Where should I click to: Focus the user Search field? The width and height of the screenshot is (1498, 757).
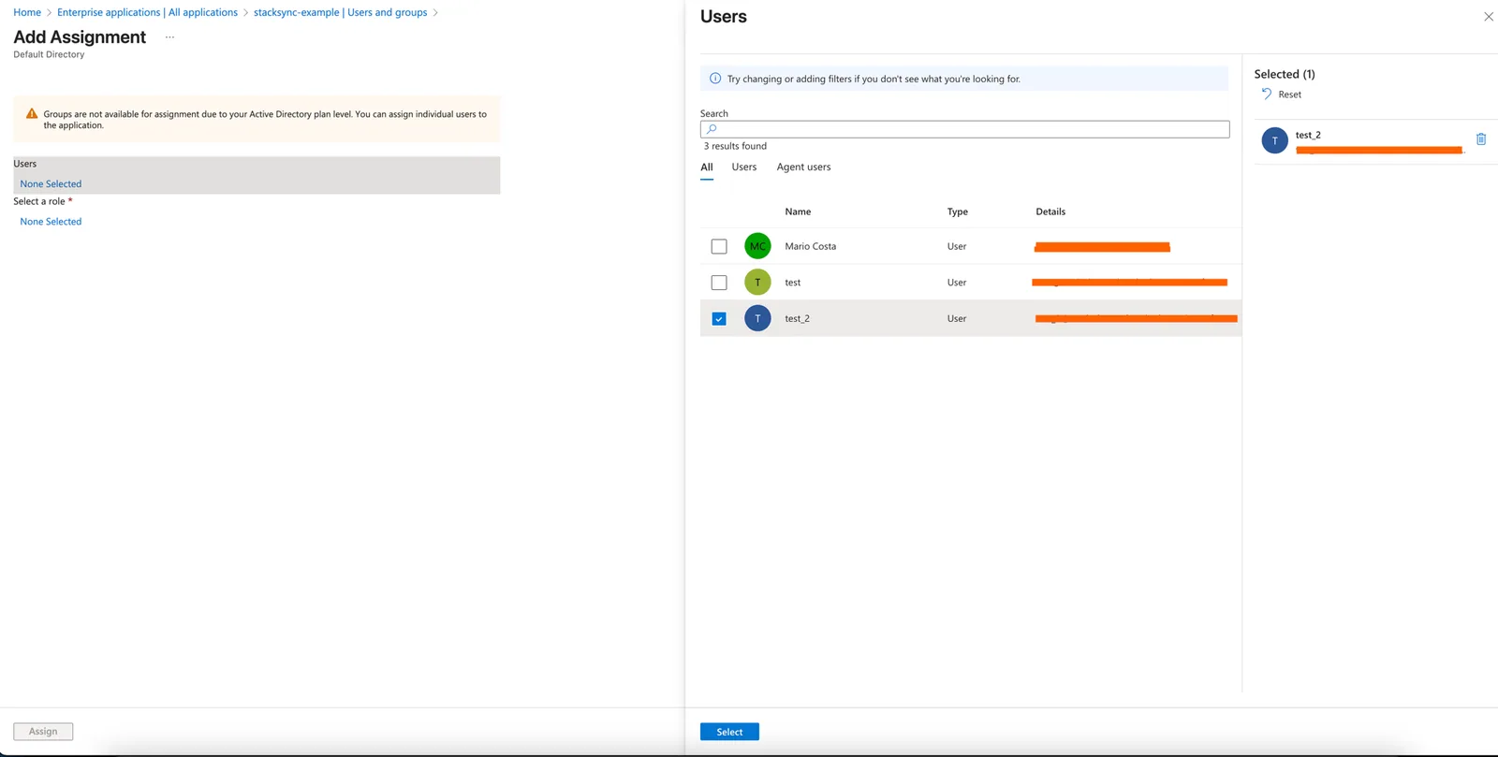point(964,129)
